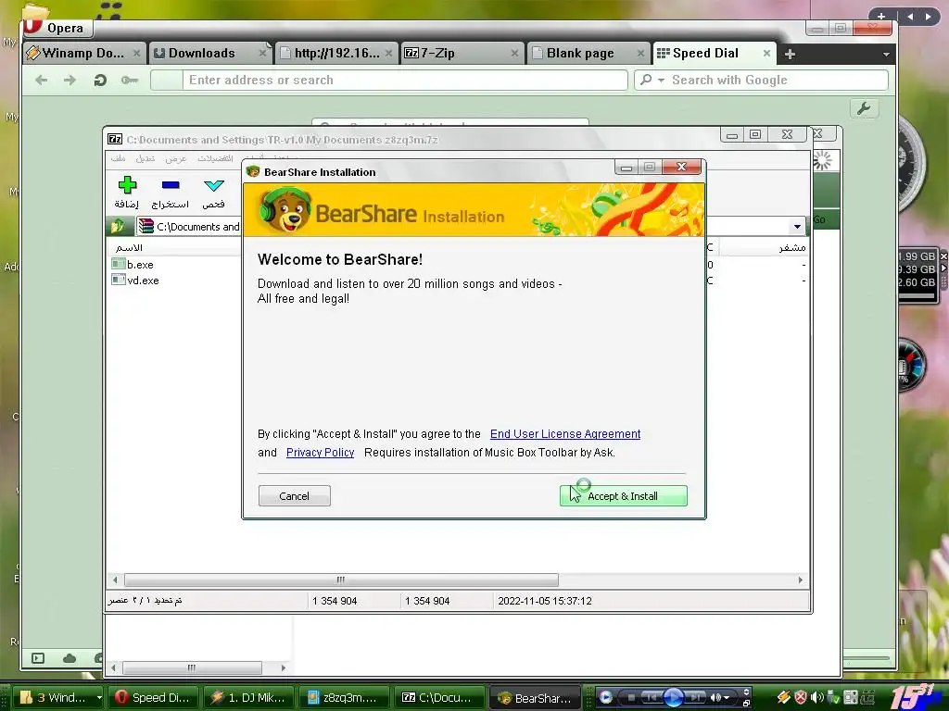Screen dimensions: 949x711
Task: Click the media player toolbar play button in taskbar
Action: (x=673, y=697)
